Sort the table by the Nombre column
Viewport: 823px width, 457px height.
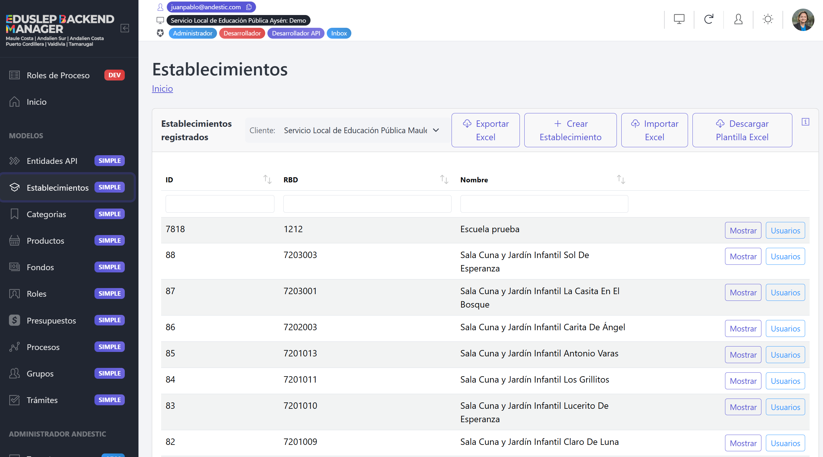click(620, 179)
